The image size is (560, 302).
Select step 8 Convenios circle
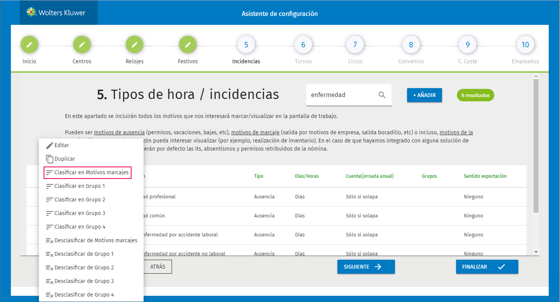click(411, 45)
